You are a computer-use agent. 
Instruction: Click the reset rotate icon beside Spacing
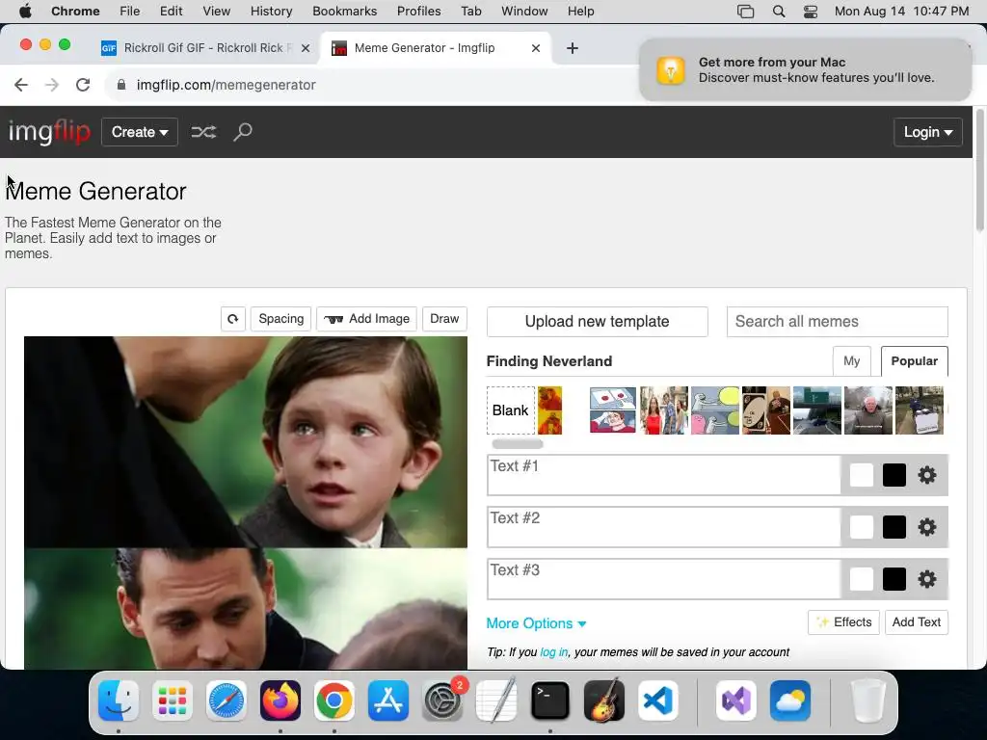[233, 319]
